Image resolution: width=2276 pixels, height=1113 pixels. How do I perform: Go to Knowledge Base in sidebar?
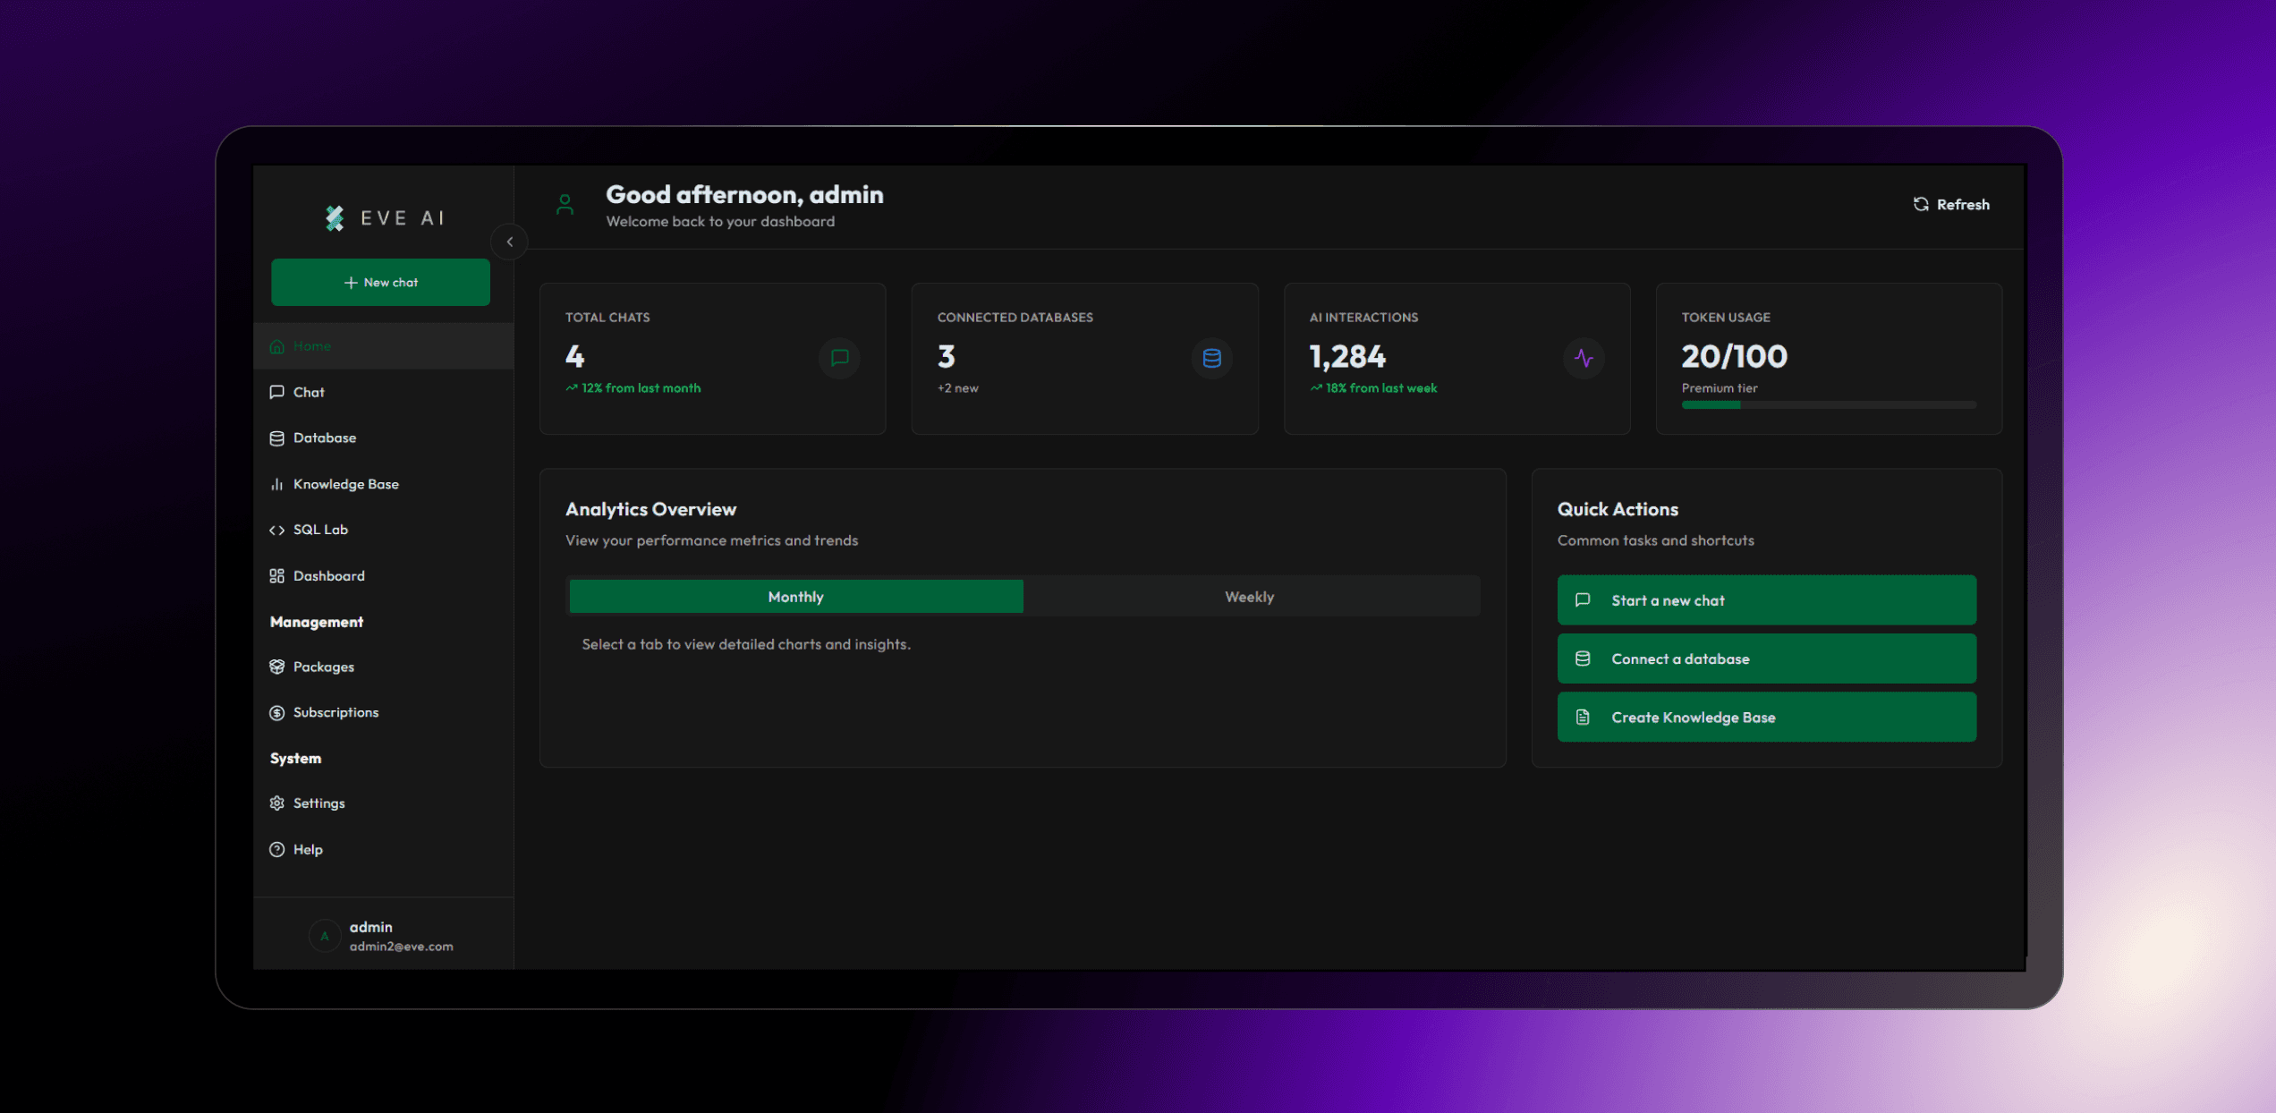pyautogui.click(x=345, y=484)
